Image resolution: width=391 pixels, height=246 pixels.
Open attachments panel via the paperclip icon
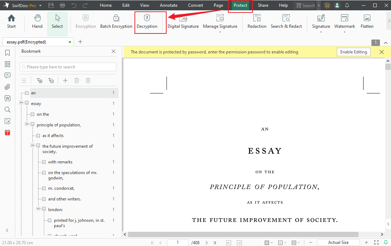(7, 87)
